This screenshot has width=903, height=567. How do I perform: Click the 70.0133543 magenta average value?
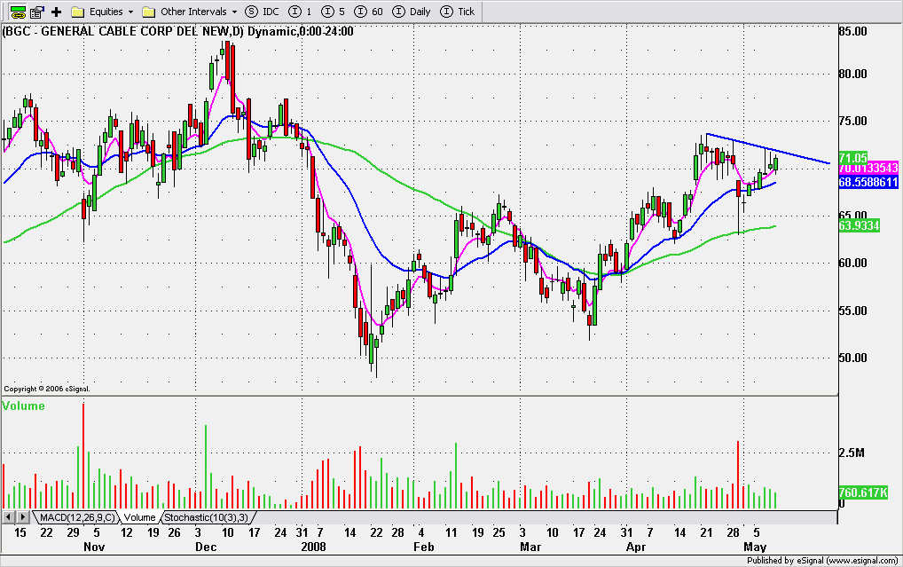click(x=868, y=168)
